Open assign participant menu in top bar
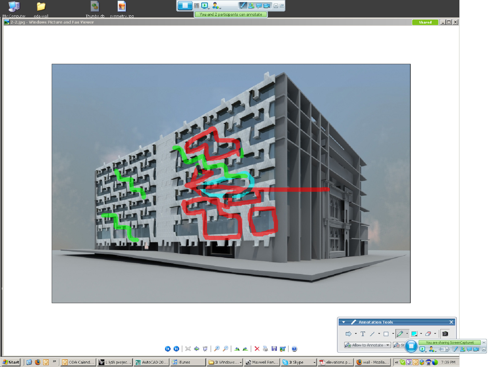Viewport: 490px width, 367px height. [216, 6]
